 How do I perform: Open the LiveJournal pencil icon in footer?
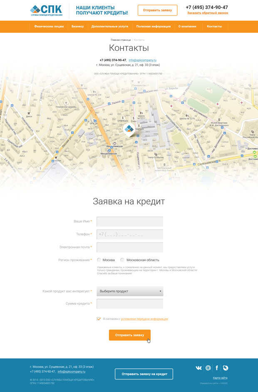click(225, 368)
